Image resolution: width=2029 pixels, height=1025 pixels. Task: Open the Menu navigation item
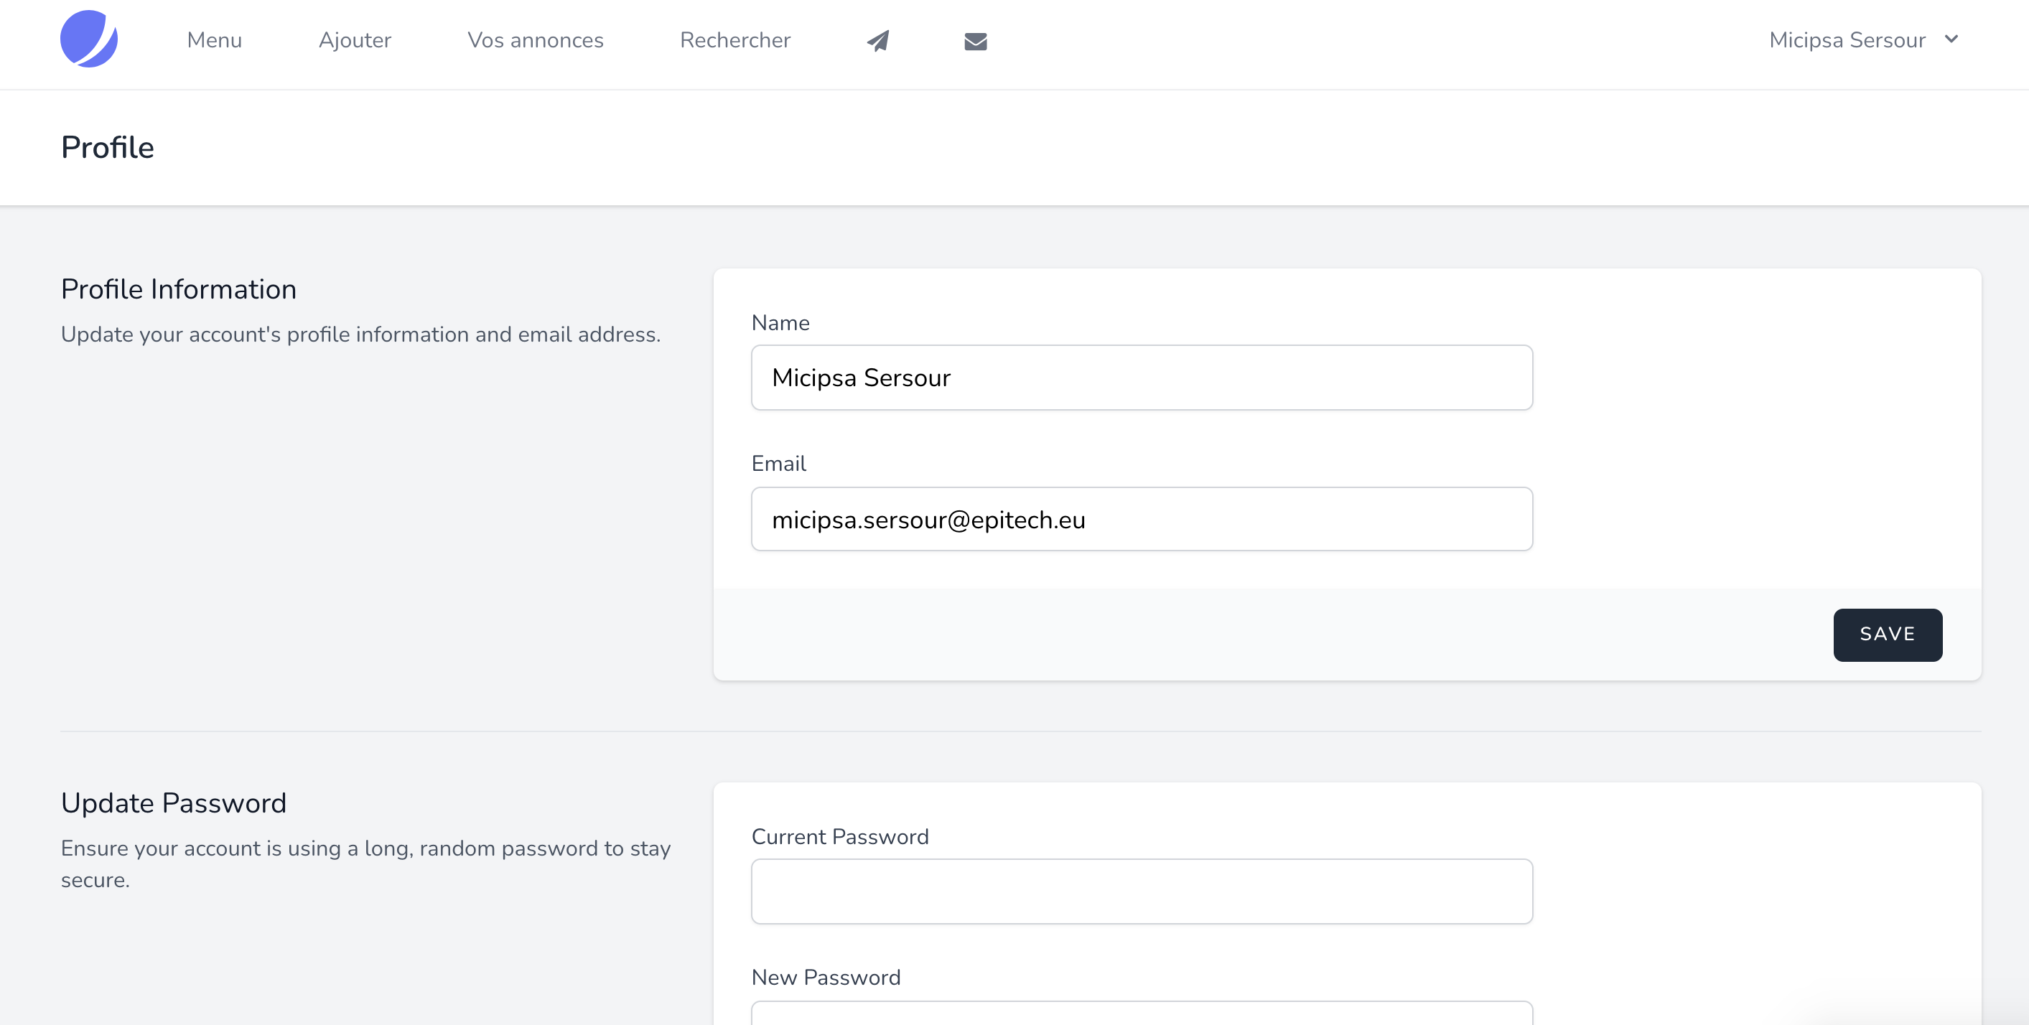tap(214, 40)
